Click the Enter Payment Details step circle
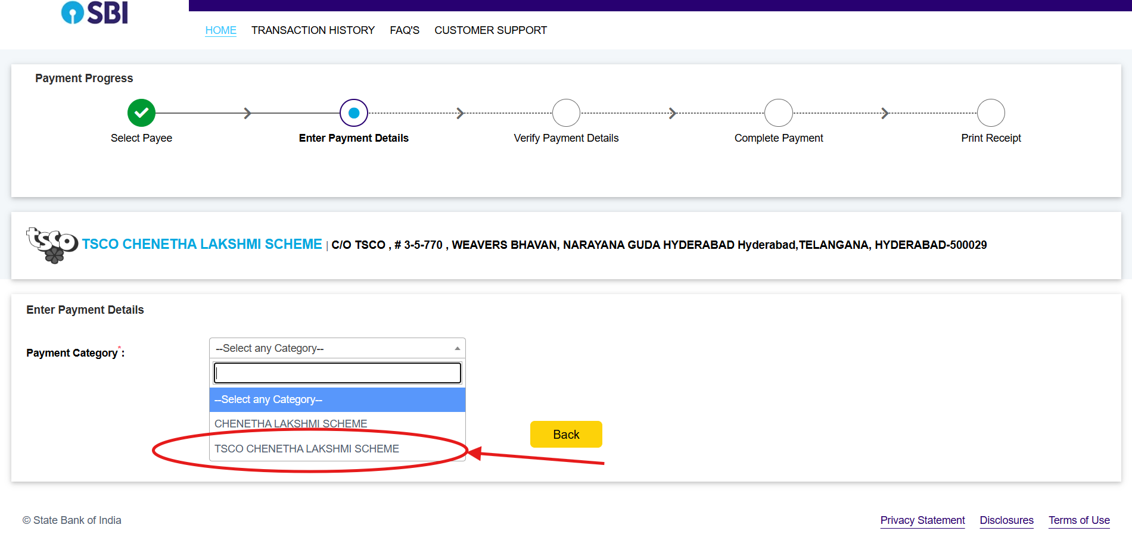1132x534 pixels. pos(354,113)
